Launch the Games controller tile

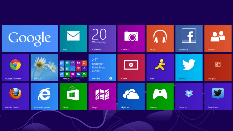point(160,96)
